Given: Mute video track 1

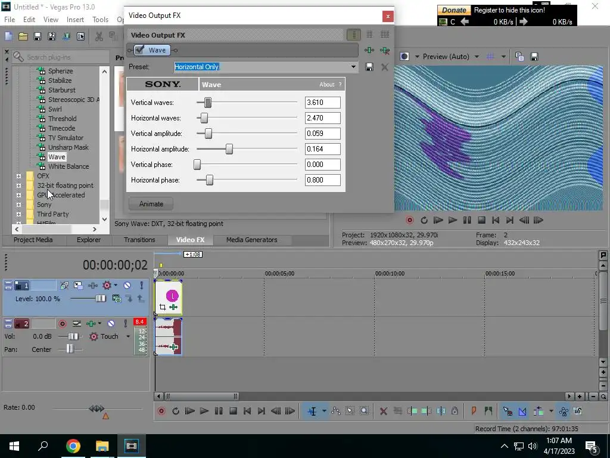Looking at the screenshot, I should coord(127,286).
